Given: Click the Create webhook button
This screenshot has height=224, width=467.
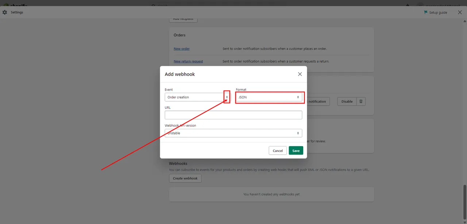Looking at the screenshot, I should click(x=185, y=178).
